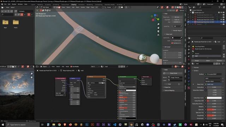226x127 pixels.
Task: Open the GGX distribution dropdown
Action: tap(213, 78)
